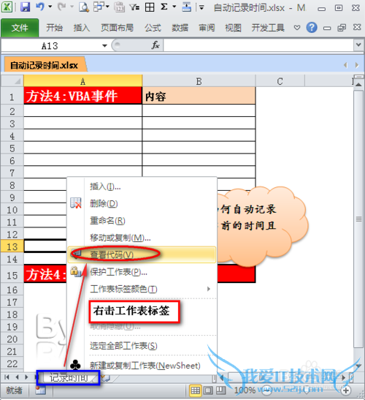Choose 查看代码(V) from context menu
The height and width of the screenshot is (400, 365).
142,254
